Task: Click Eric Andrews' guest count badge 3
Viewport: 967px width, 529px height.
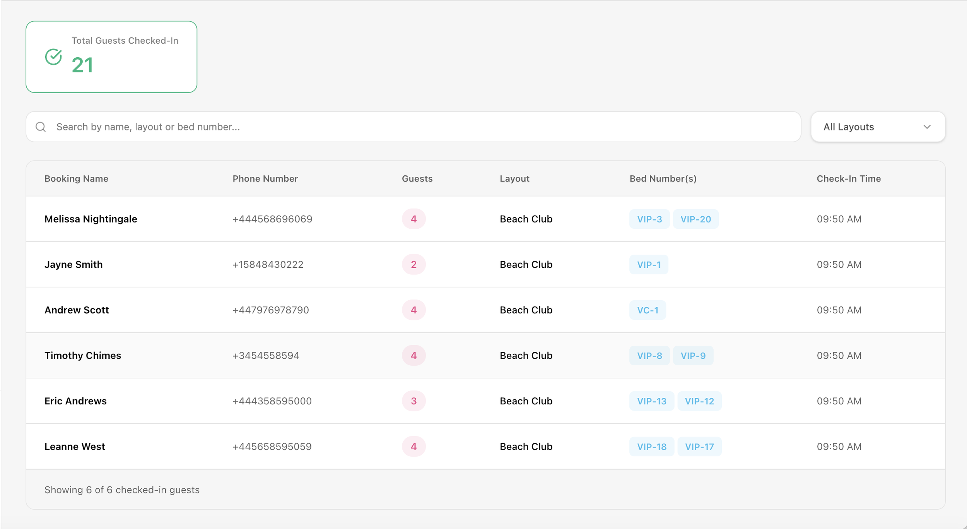Action: click(413, 401)
